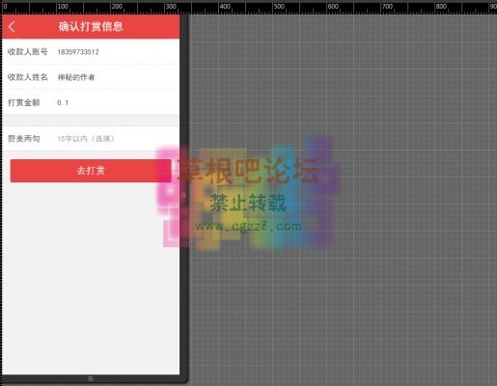Screen dimensions: 497x386
Task: Click the bottom resize handle of the device frame
Action: click(91, 378)
